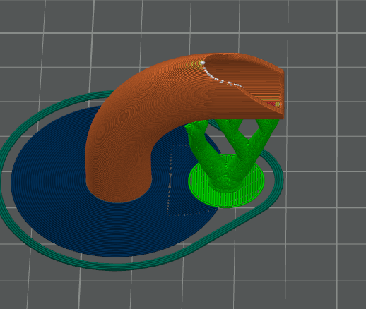Viewport: 366px width, 309px height.
Task: Click the red-yellow segment inside pipe opening
Action: pos(273,103)
